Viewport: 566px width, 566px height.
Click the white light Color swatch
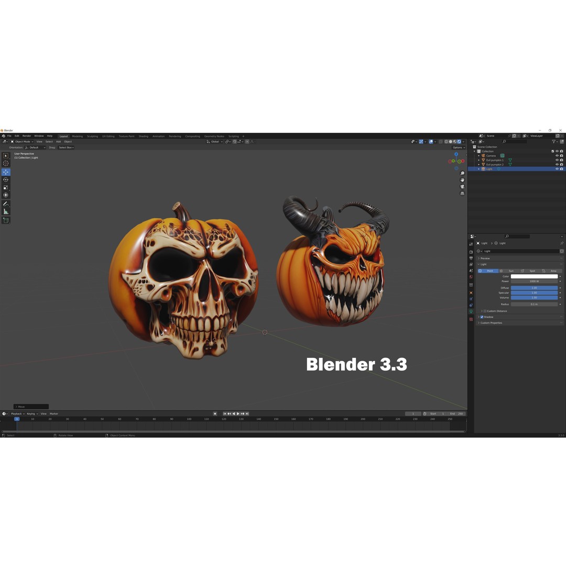tap(534, 277)
